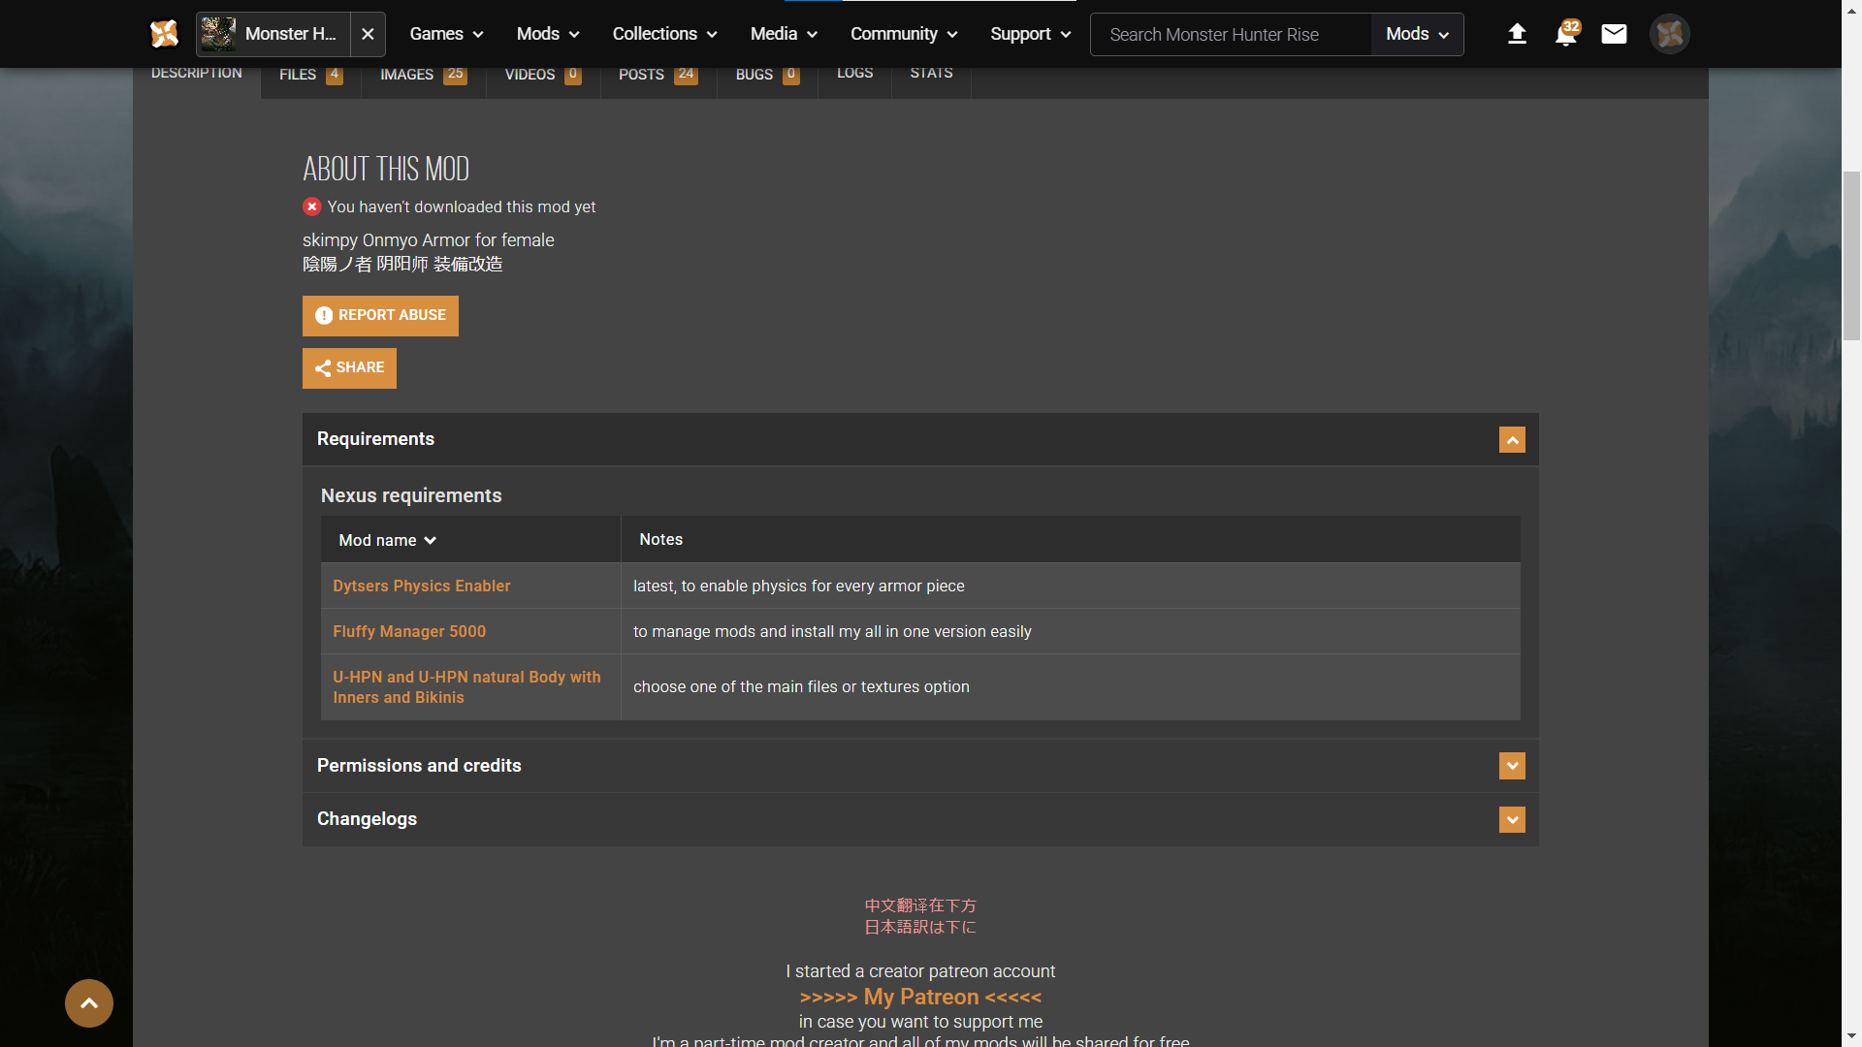Click the 'to manage mods and install' note
The height and width of the screenshot is (1047, 1862).
(832, 631)
